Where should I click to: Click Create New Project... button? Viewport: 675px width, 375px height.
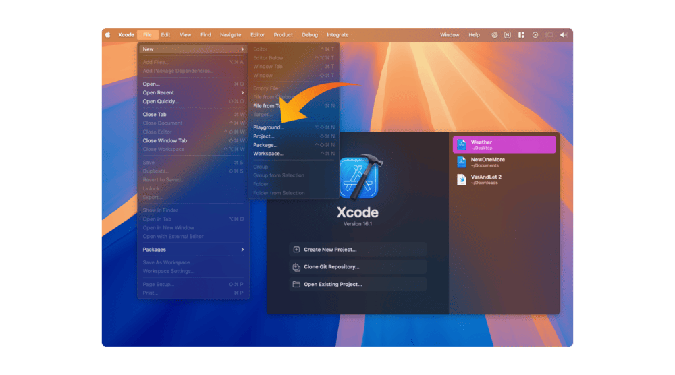click(358, 250)
